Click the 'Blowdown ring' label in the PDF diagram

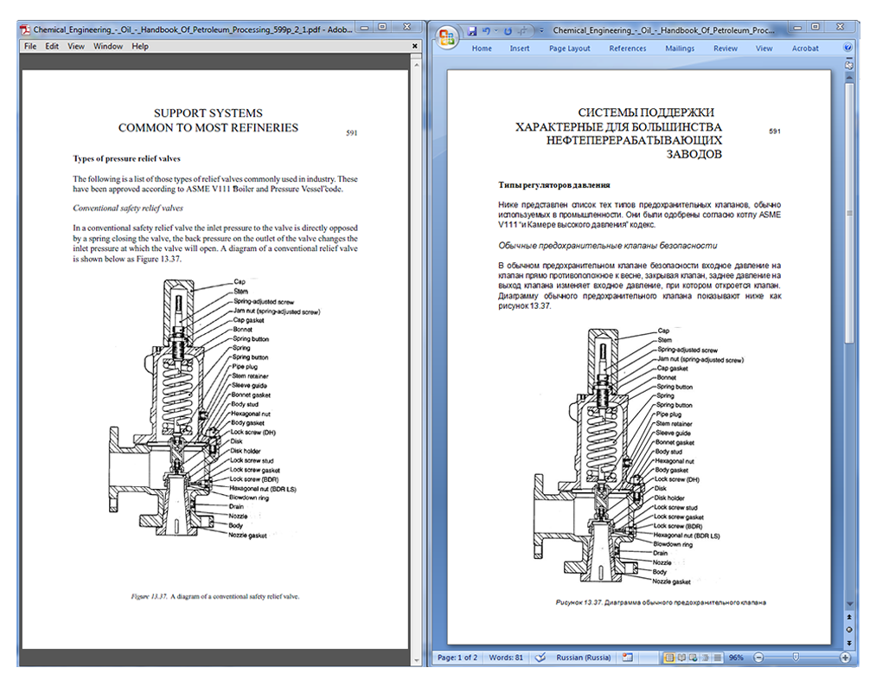pyautogui.click(x=249, y=498)
